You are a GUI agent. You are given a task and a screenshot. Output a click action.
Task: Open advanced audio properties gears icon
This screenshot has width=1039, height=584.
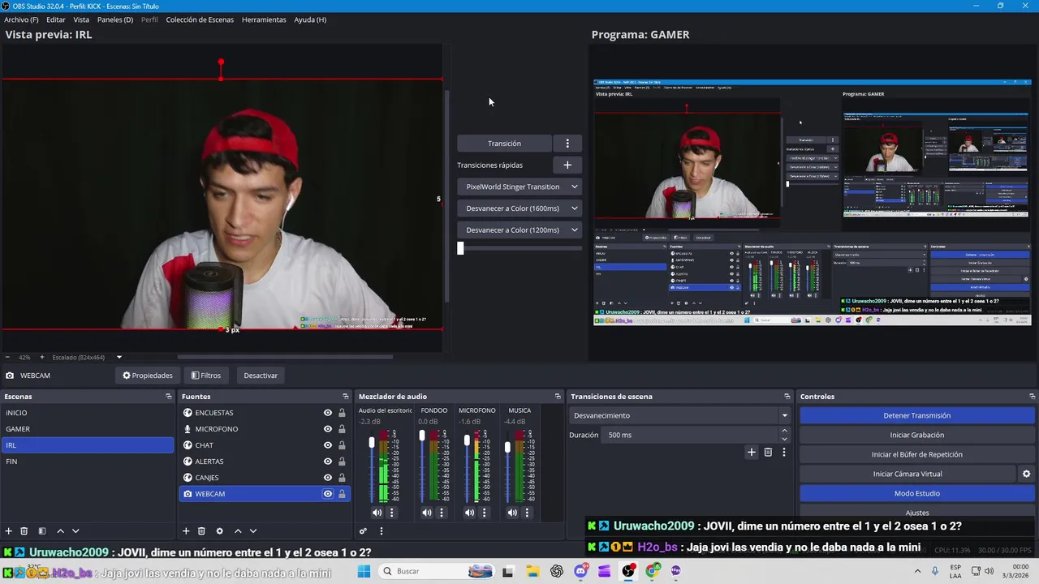click(x=363, y=531)
